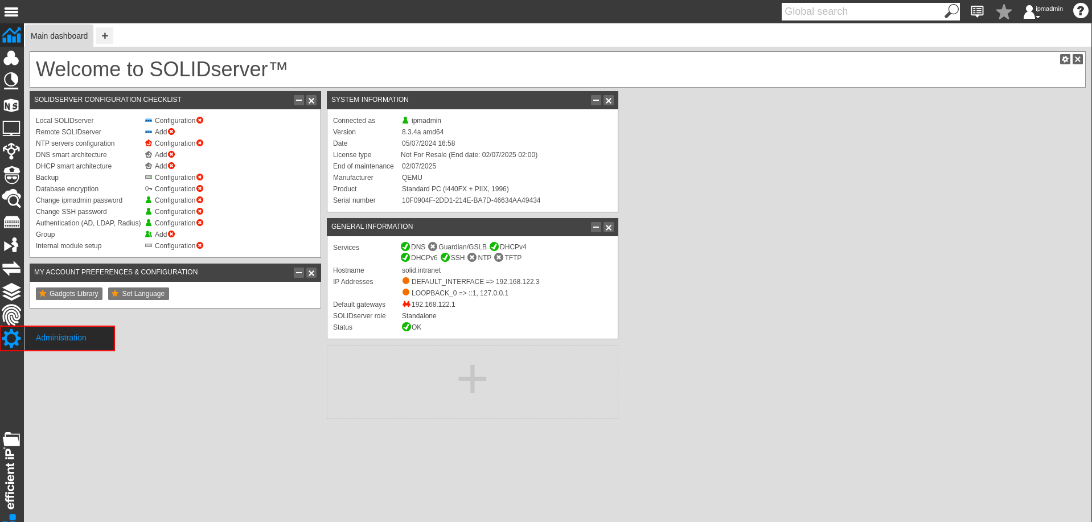This screenshot has width=1092, height=522.
Task: Click the Gadgets Library button
Action: coord(68,294)
